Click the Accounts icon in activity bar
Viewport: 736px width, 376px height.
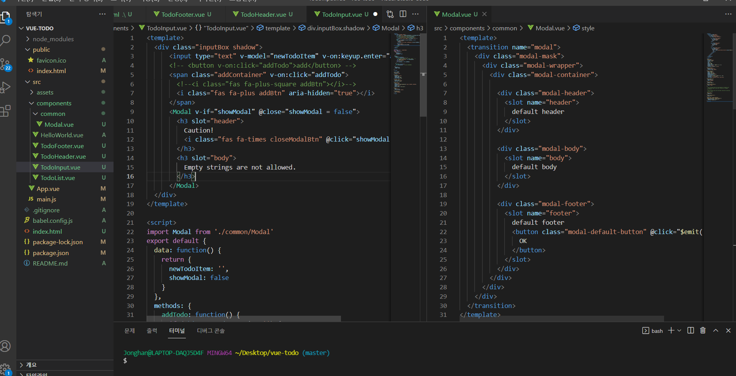[5, 346]
